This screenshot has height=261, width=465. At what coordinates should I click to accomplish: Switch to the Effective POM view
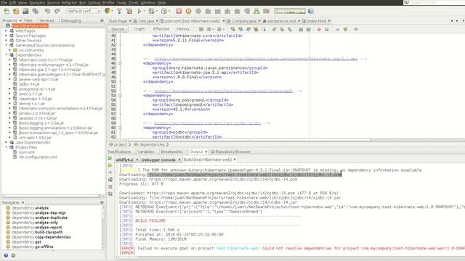point(161,29)
